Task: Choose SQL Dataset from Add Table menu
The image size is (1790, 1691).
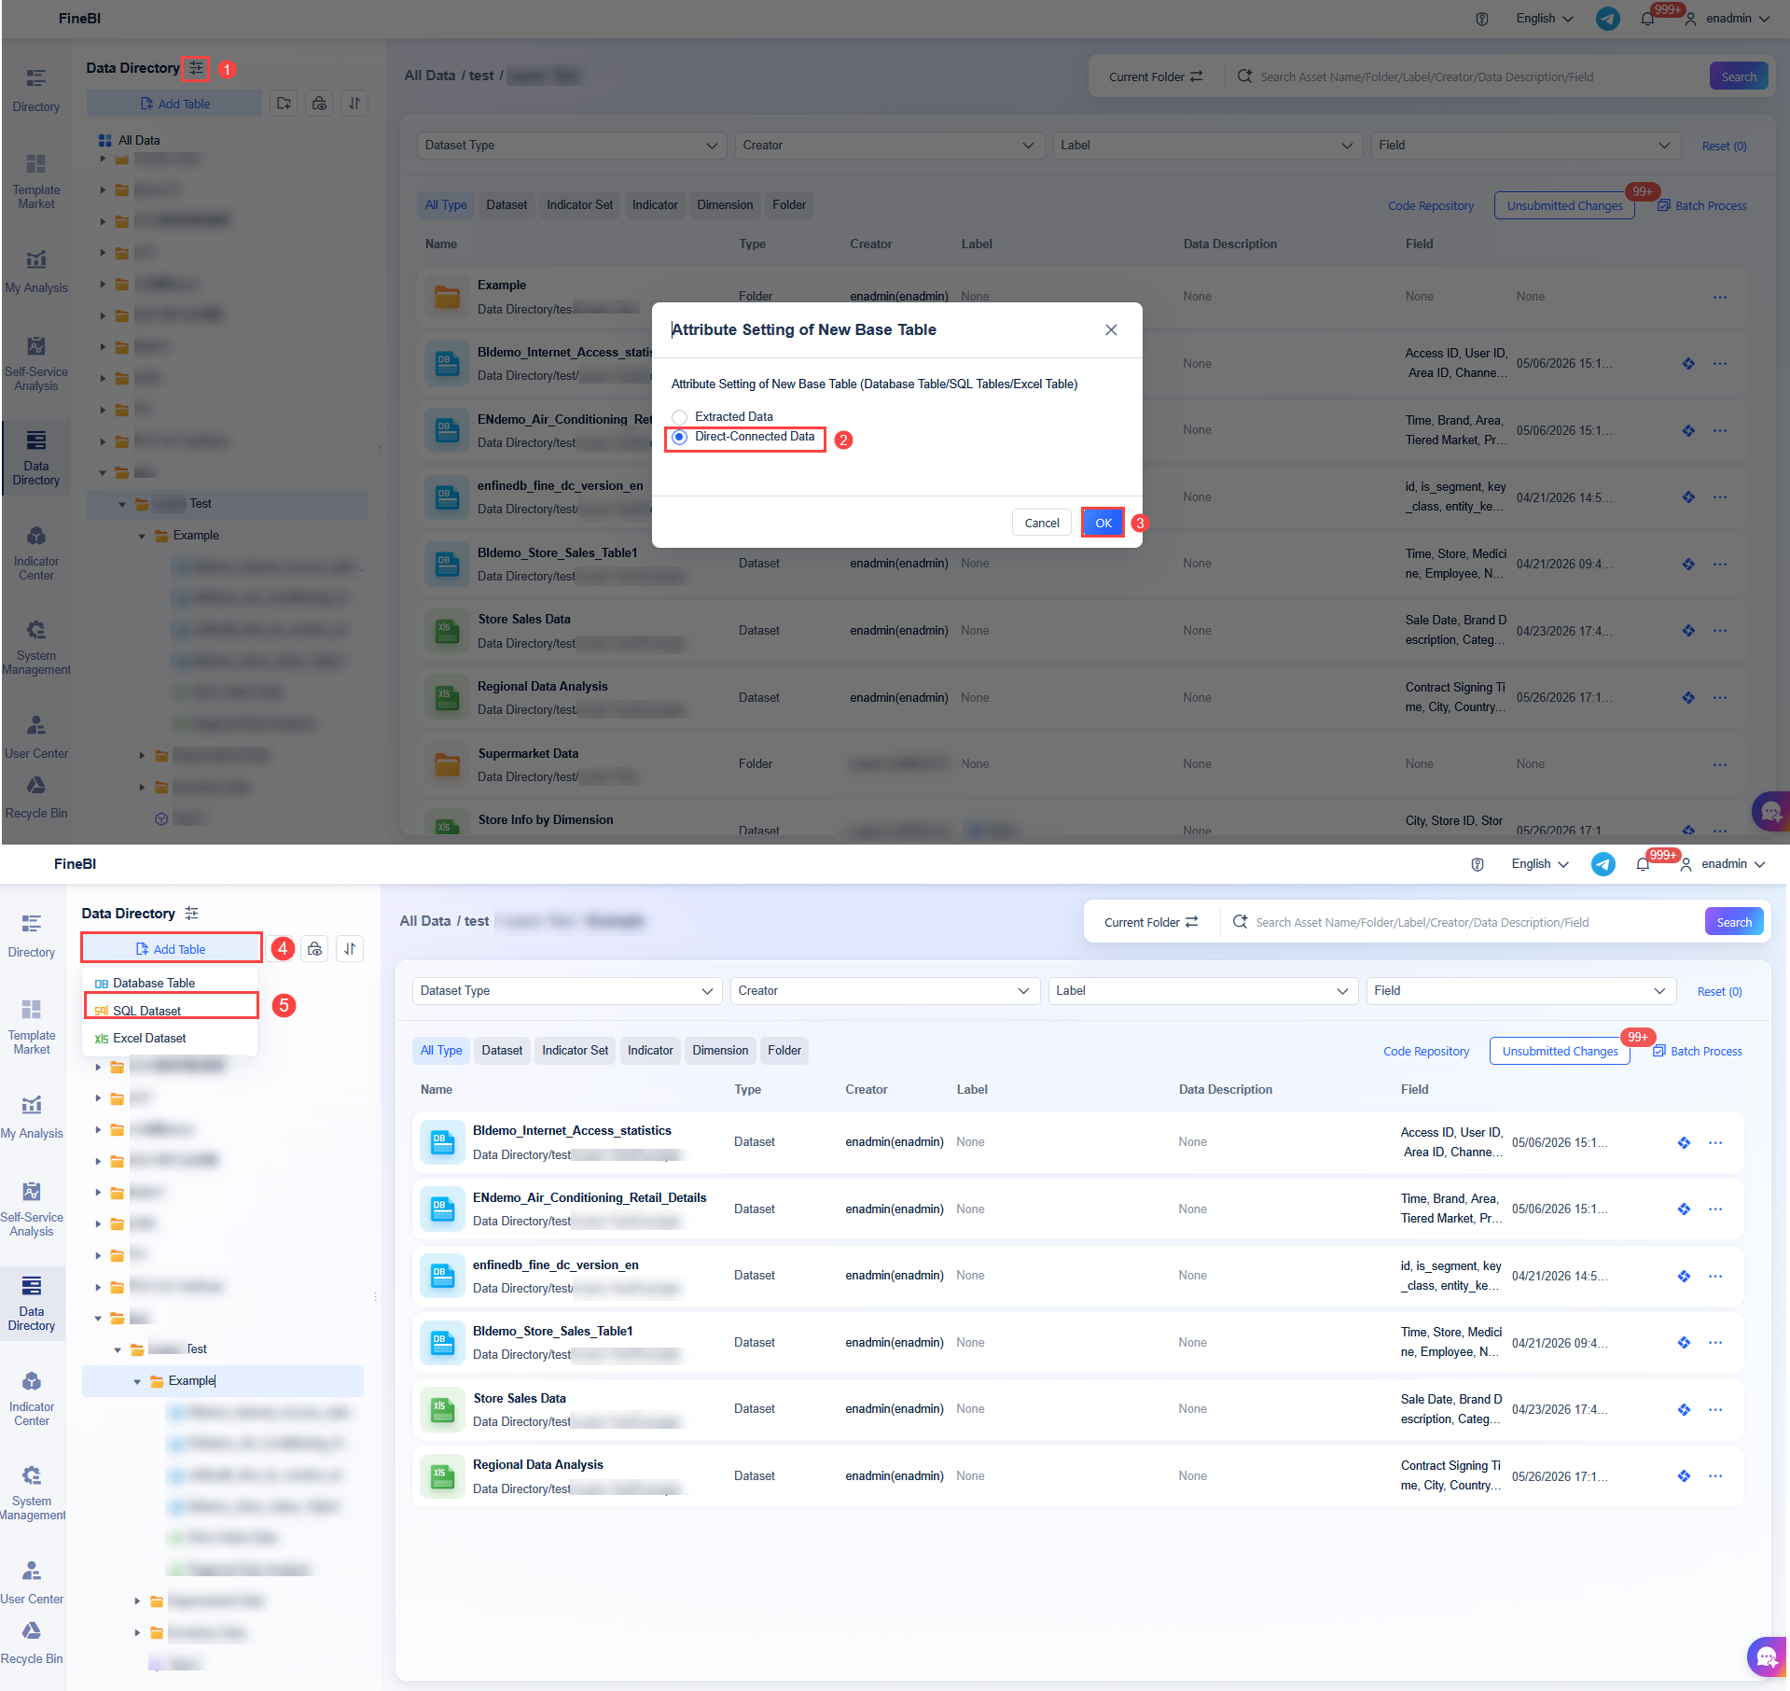Action: [138, 1011]
